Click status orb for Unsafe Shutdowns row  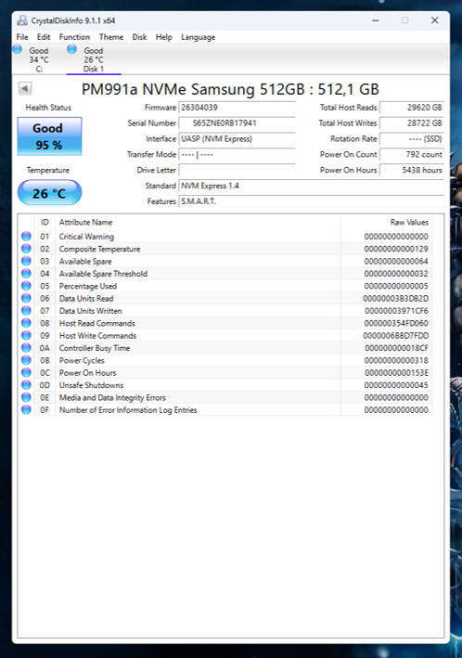coord(26,385)
